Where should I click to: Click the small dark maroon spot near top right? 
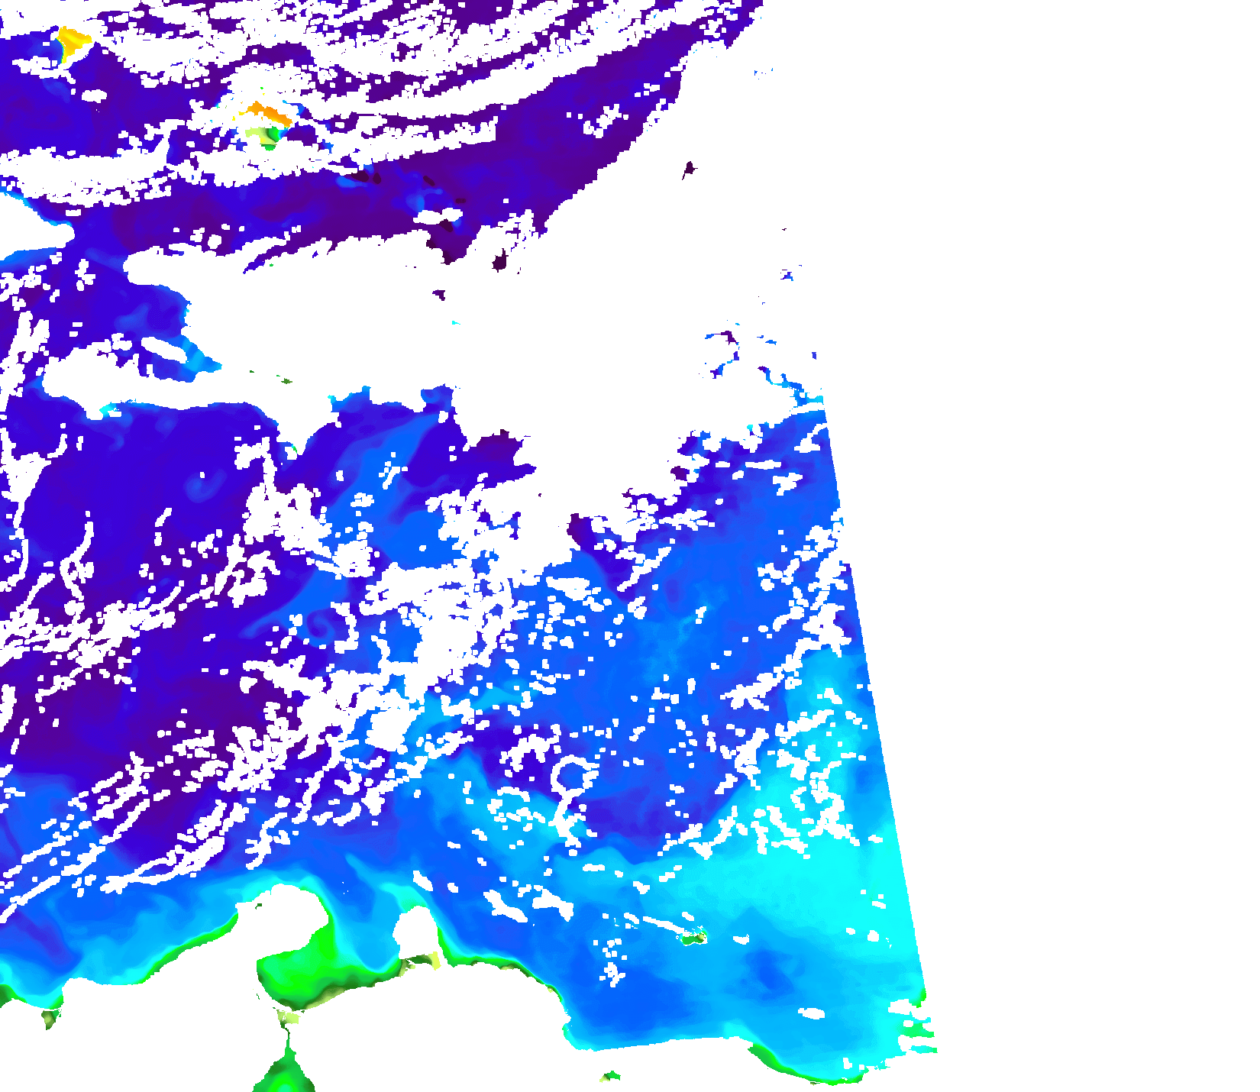pos(689,169)
